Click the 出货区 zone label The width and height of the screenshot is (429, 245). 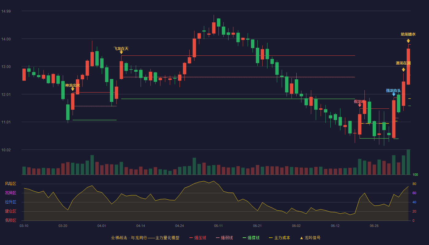[x=10, y=193]
